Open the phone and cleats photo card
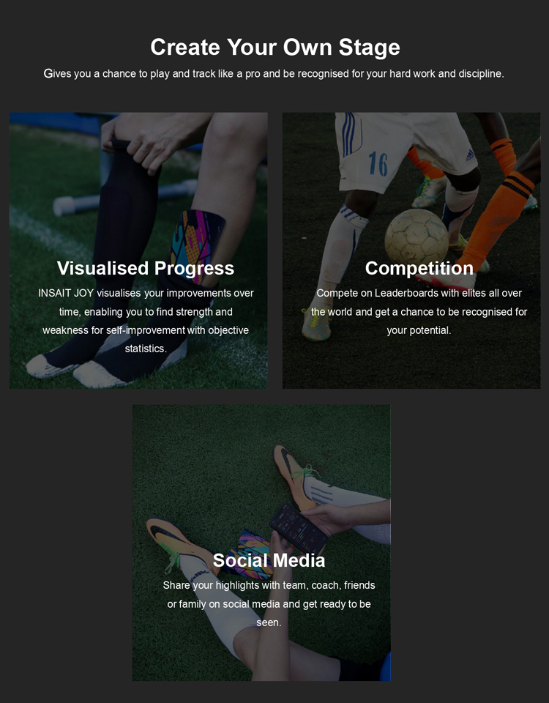This screenshot has height=703, width=549. 261,543
